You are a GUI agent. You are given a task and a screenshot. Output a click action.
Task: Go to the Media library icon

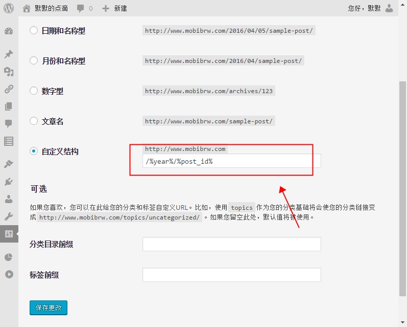(9, 72)
